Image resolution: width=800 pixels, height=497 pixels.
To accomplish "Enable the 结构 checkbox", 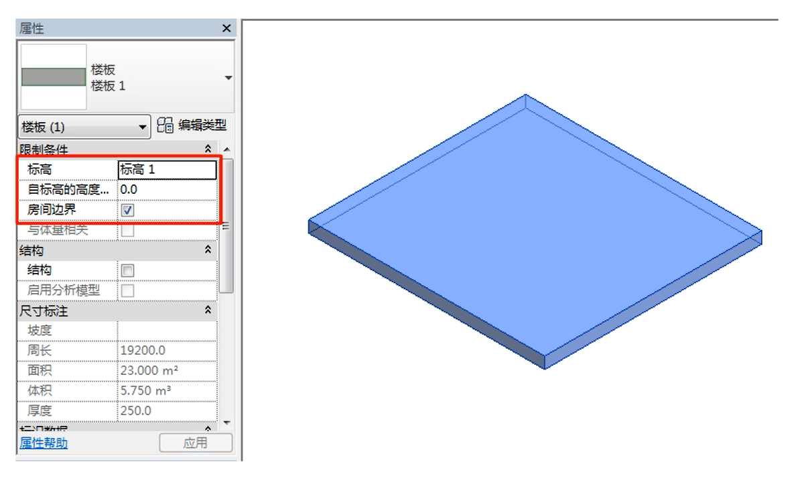I will tap(128, 270).
